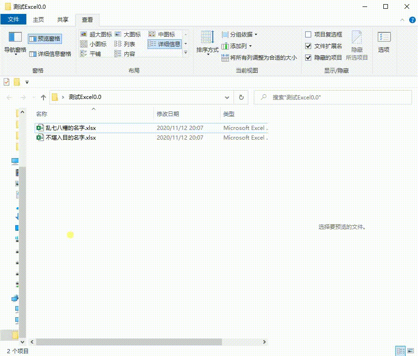Viewport: 418px width, 356px height.
Task: Open the quick access toolbar customize dropdown
Action: [27, 82]
